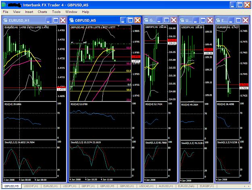Maximize the GBPUSD,M5 chart window

[130, 20]
